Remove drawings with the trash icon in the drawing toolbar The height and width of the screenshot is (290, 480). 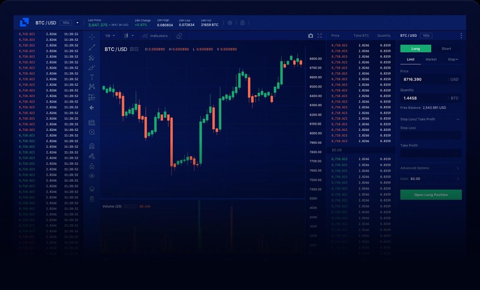click(92, 199)
